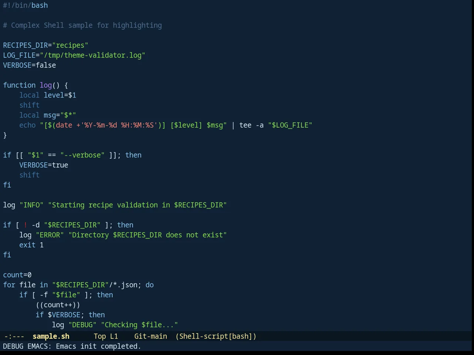Click the L1 line number indicator

pos(114,336)
